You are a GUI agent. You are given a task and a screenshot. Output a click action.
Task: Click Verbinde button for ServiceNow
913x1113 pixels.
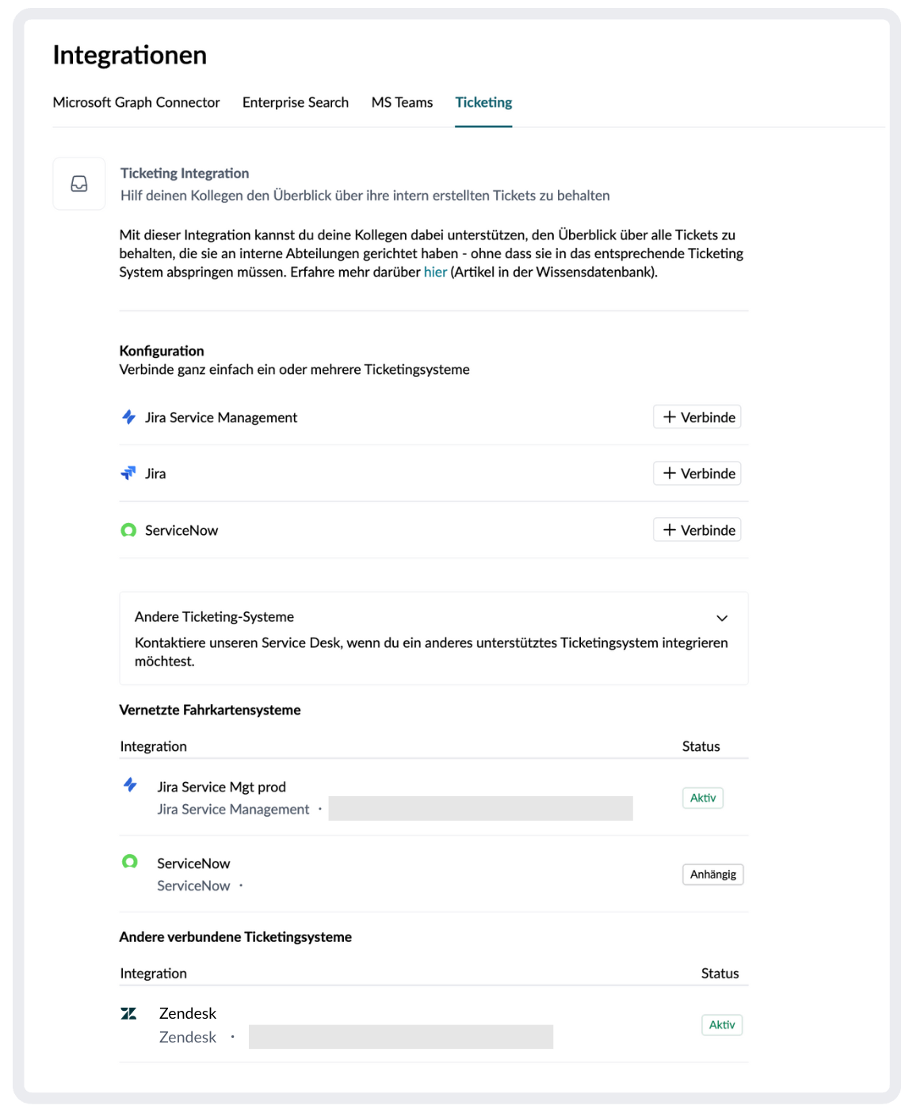697,530
